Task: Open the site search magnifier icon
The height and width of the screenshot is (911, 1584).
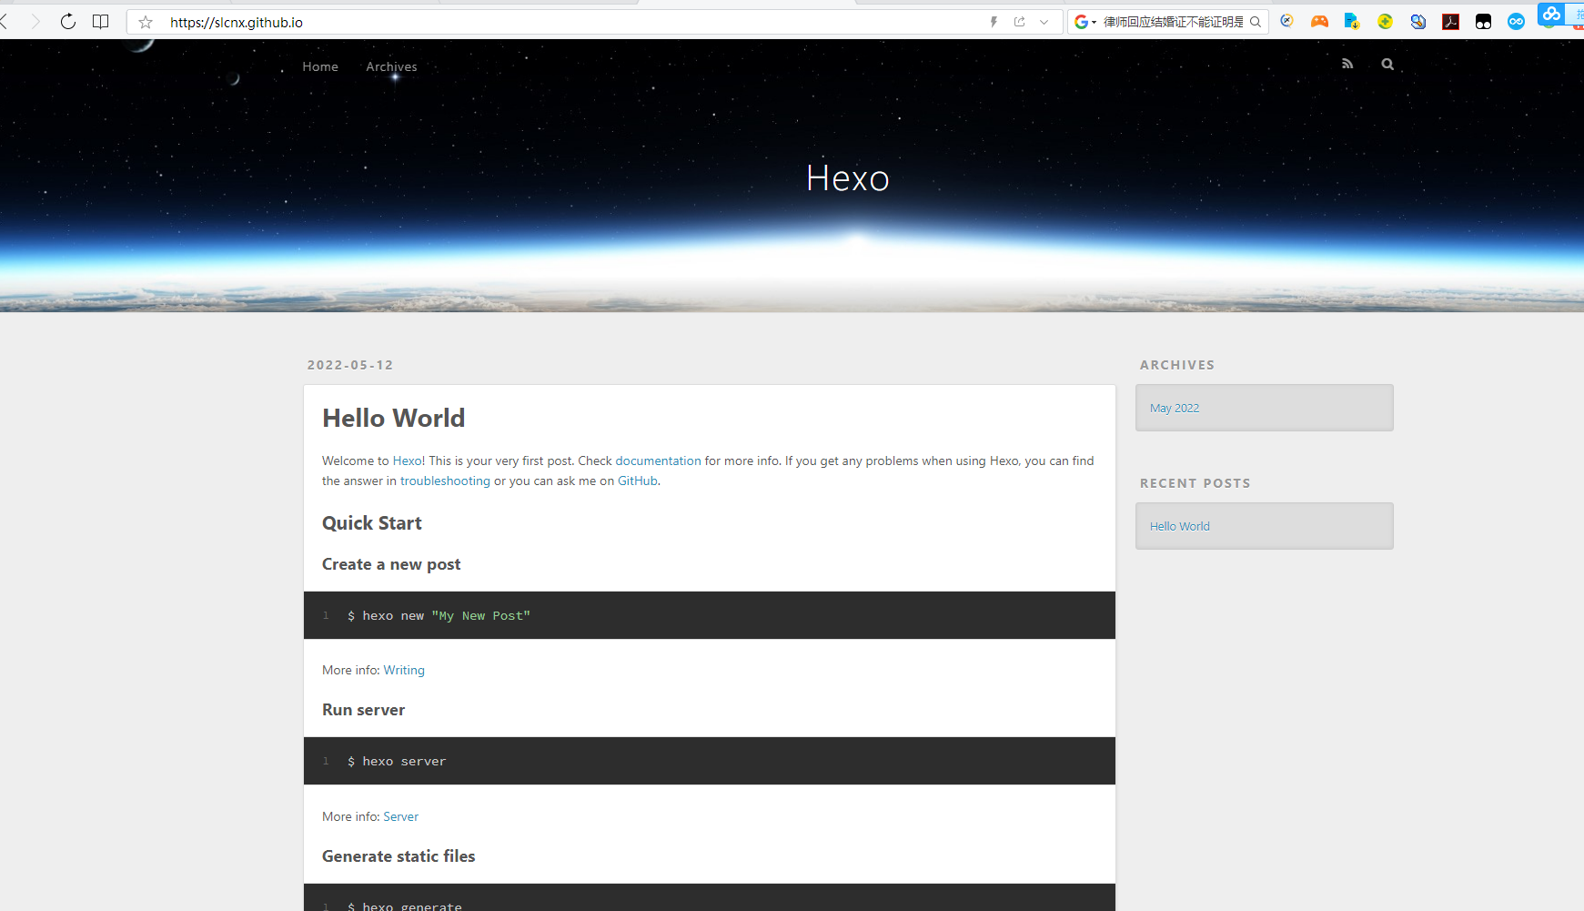Action: (x=1387, y=64)
